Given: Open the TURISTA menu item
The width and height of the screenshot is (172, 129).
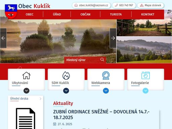Looking at the screenshot, I should point(116,14).
